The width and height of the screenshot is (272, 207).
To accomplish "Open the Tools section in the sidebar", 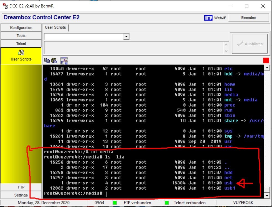I will tap(21, 36).
